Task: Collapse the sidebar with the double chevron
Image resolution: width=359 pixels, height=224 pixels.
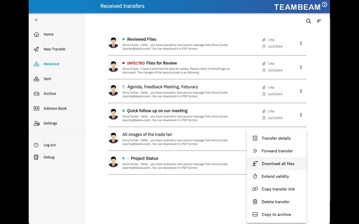Action: pos(36,20)
